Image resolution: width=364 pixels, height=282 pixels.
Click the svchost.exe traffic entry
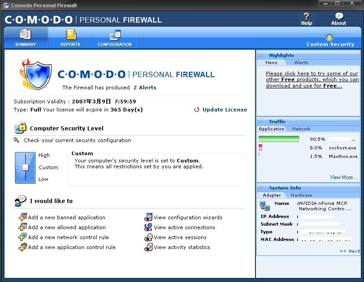(x=342, y=148)
